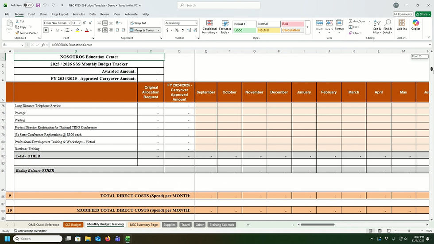
Task: Open the Add-ins pane
Action: pyautogui.click(x=402, y=25)
